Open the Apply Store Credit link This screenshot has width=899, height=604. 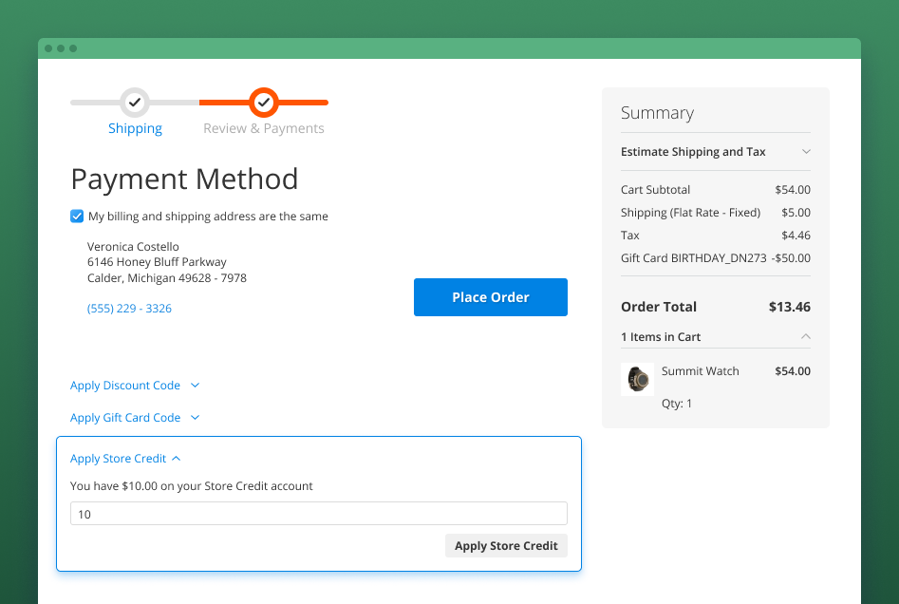pos(117,458)
